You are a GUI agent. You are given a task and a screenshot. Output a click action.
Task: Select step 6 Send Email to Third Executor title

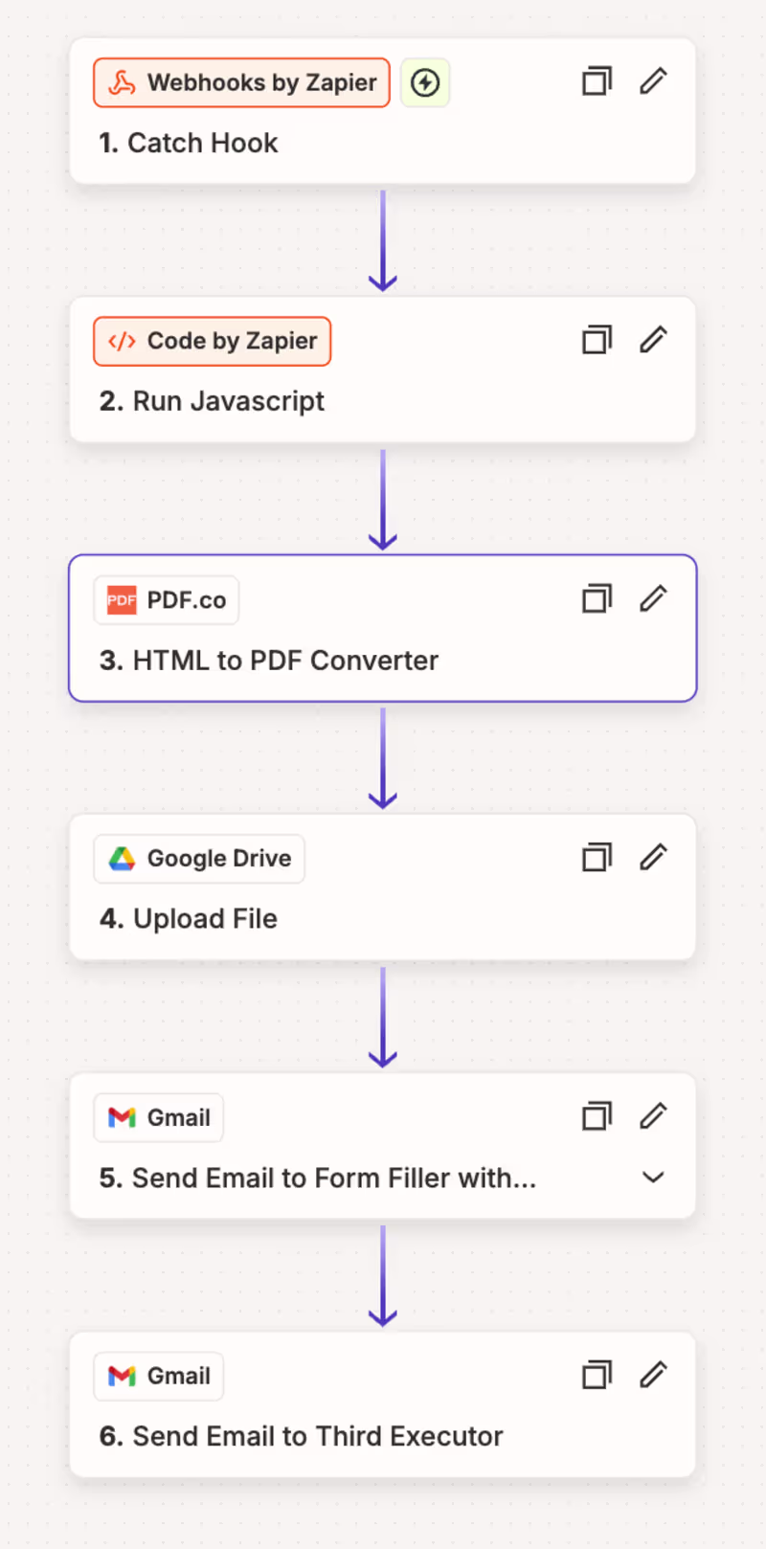pos(301,1436)
